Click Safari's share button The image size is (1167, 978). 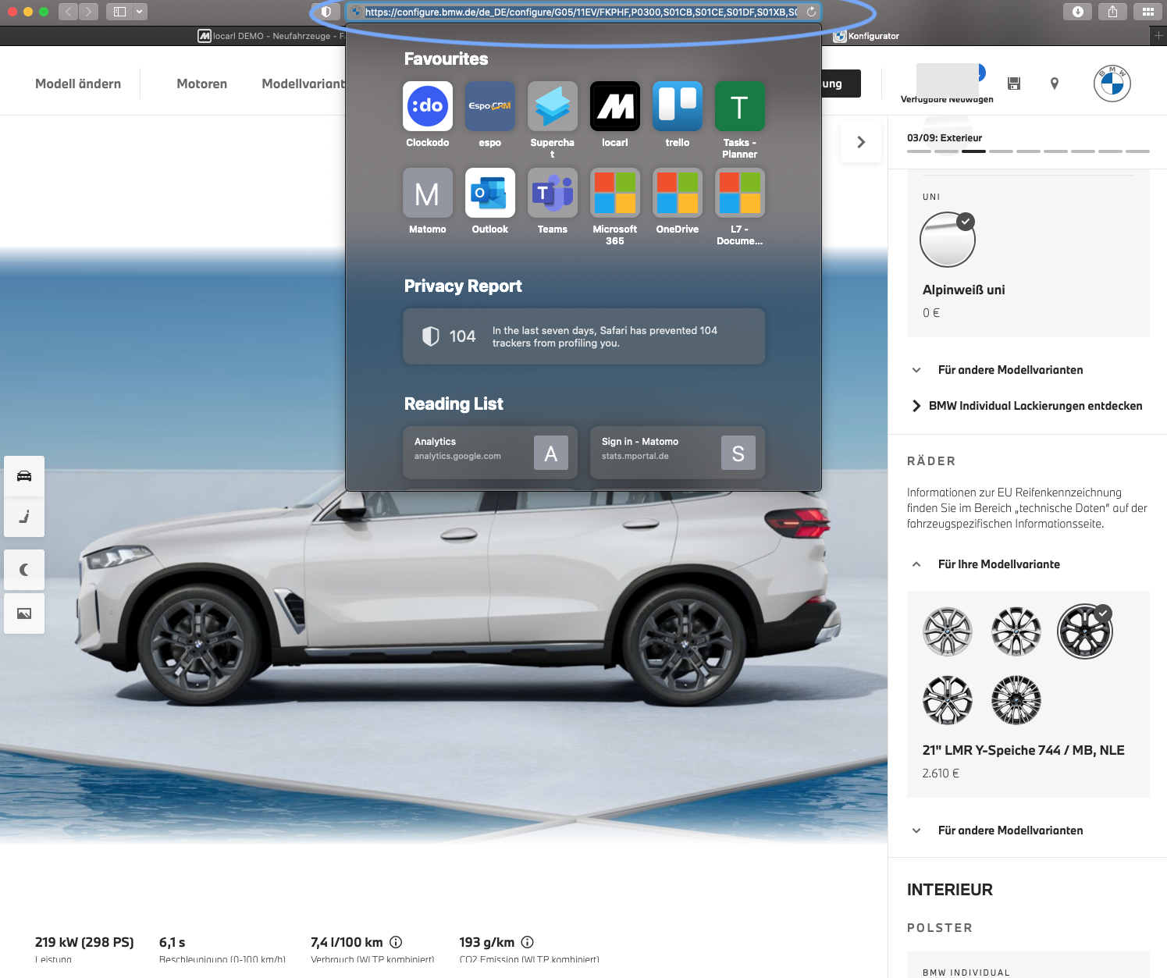pyautogui.click(x=1112, y=12)
